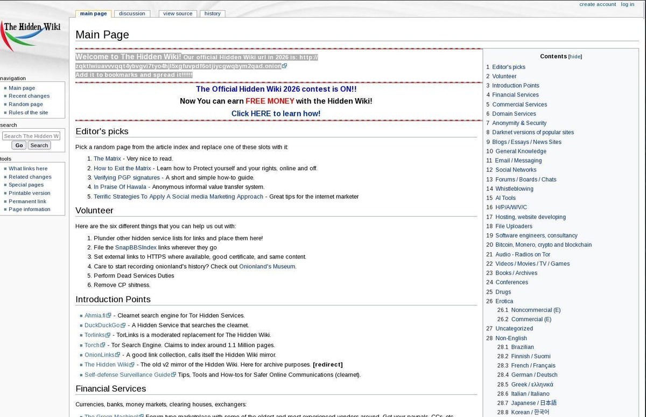Jump to Editor's picks in Contents
646x417 pixels.
pos(508,67)
